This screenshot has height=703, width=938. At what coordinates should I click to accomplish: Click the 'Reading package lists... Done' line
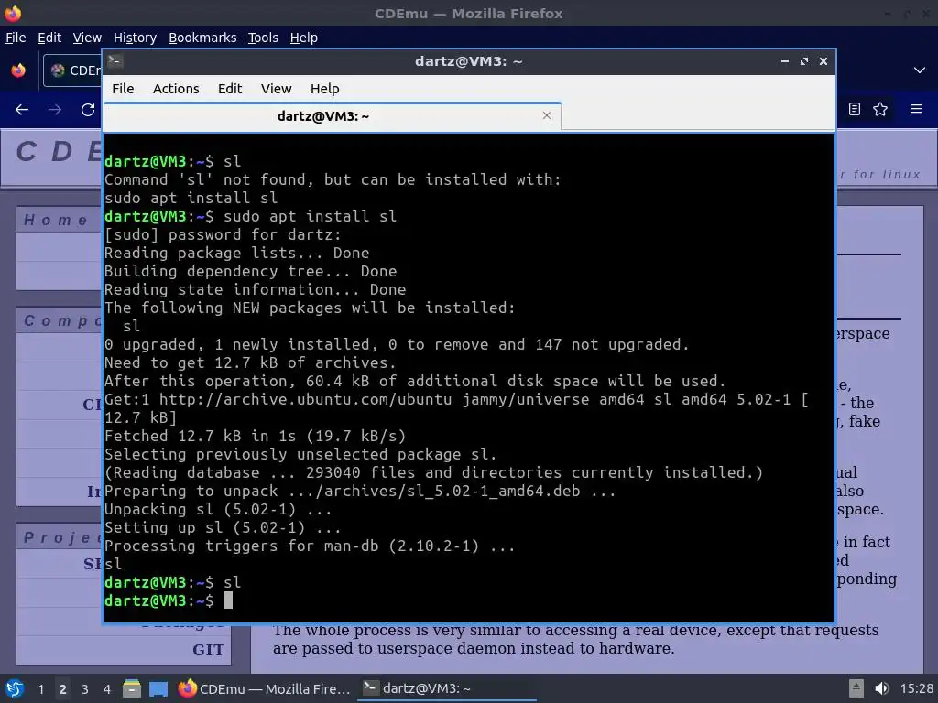[237, 253]
